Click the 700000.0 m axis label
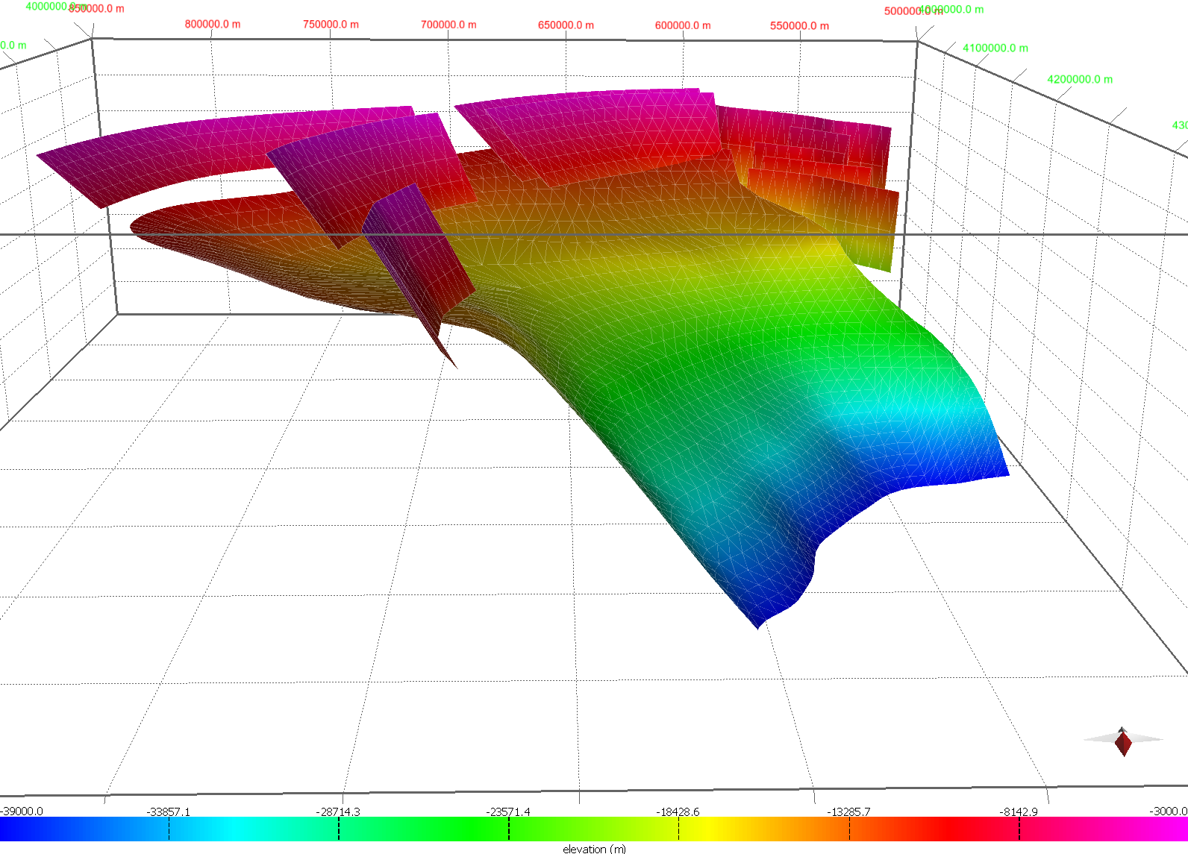 tap(448, 25)
